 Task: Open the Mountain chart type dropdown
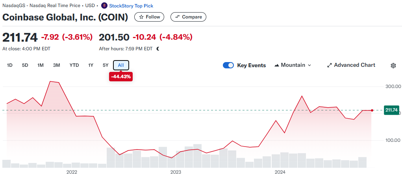point(293,65)
